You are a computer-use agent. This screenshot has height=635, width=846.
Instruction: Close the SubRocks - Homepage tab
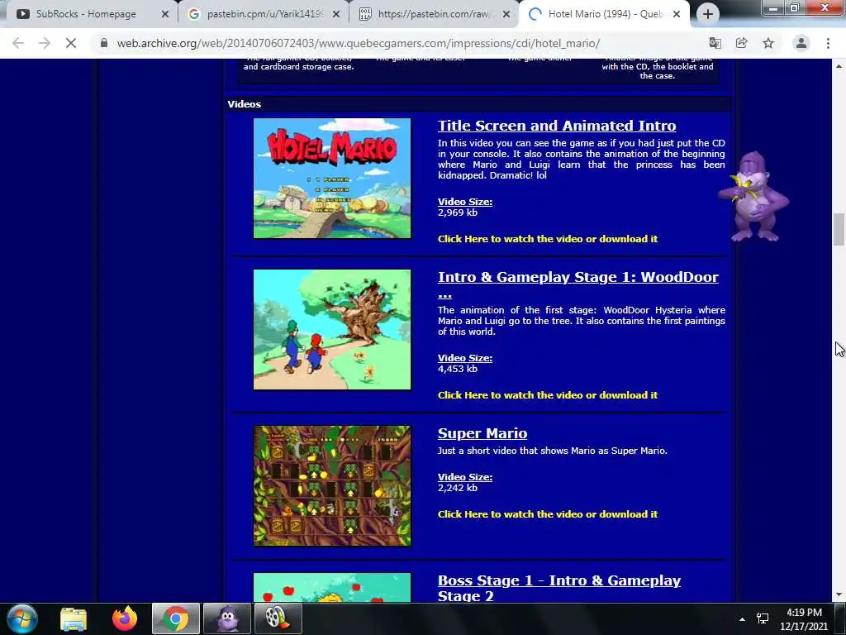tap(165, 15)
